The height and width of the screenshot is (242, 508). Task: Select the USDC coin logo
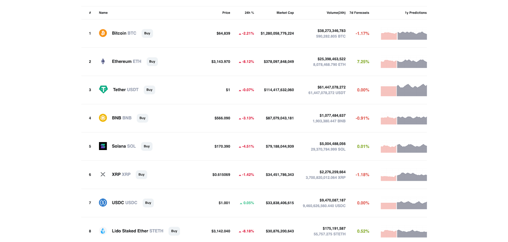pyautogui.click(x=103, y=202)
